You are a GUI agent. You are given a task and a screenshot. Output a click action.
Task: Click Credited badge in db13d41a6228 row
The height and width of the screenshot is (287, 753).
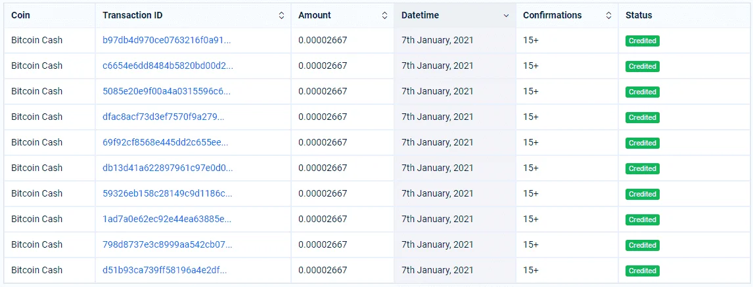(643, 168)
